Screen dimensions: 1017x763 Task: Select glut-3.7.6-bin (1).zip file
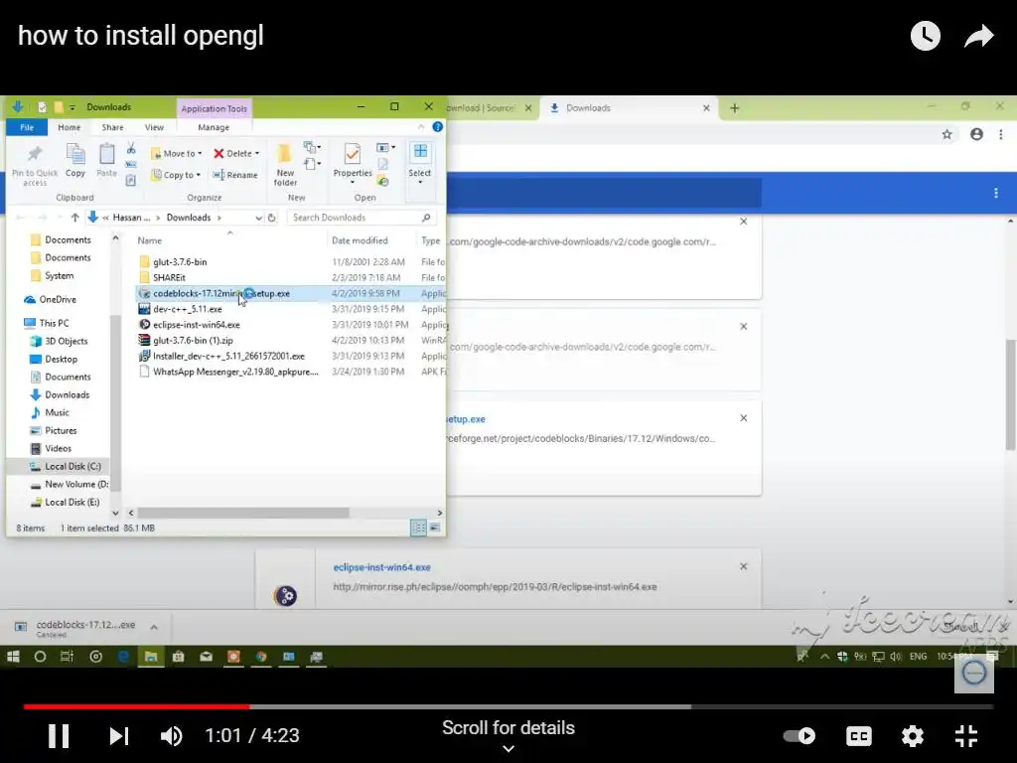[194, 340]
